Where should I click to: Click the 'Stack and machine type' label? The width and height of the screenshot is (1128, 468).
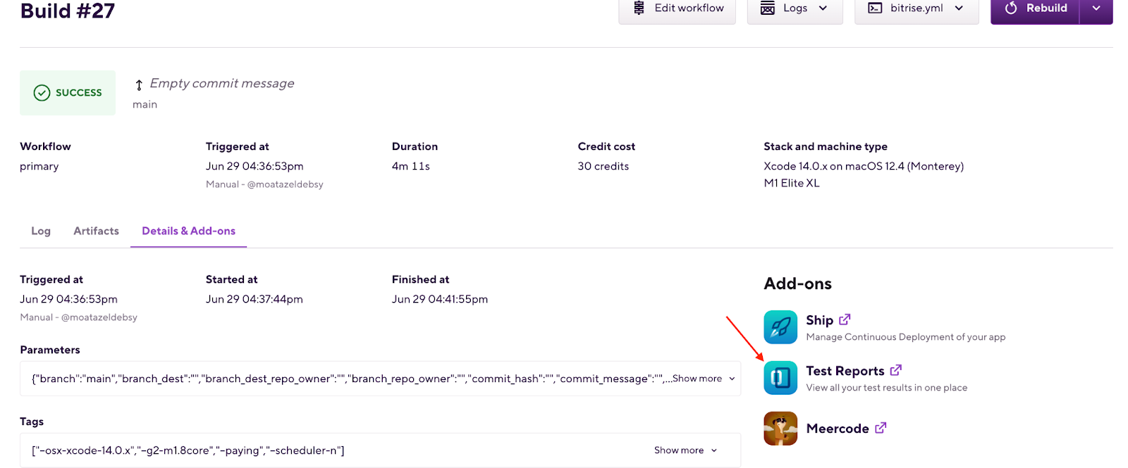point(826,146)
